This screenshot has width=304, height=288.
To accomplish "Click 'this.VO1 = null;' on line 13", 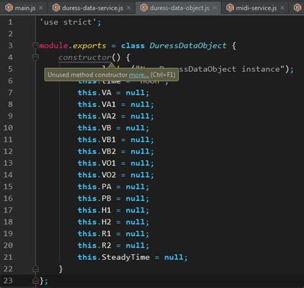I will pyautogui.click(x=115, y=163).
